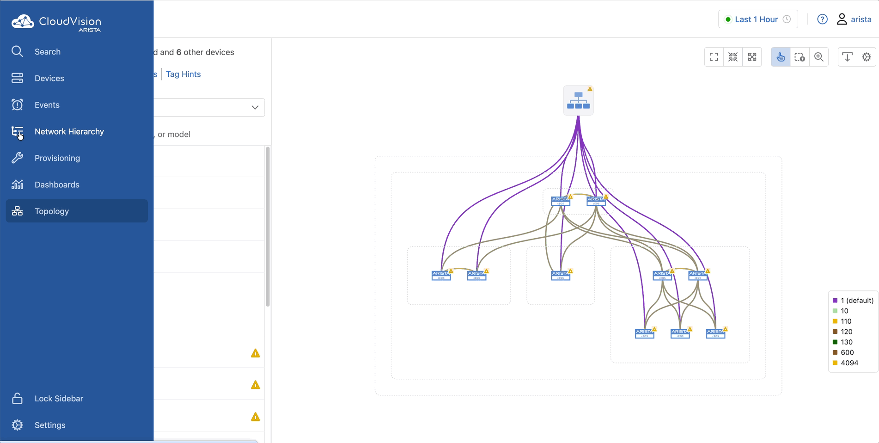The height and width of the screenshot is (443, 879).
Task: Fit the topology to the screen
Action: click(x=714, y=57)
